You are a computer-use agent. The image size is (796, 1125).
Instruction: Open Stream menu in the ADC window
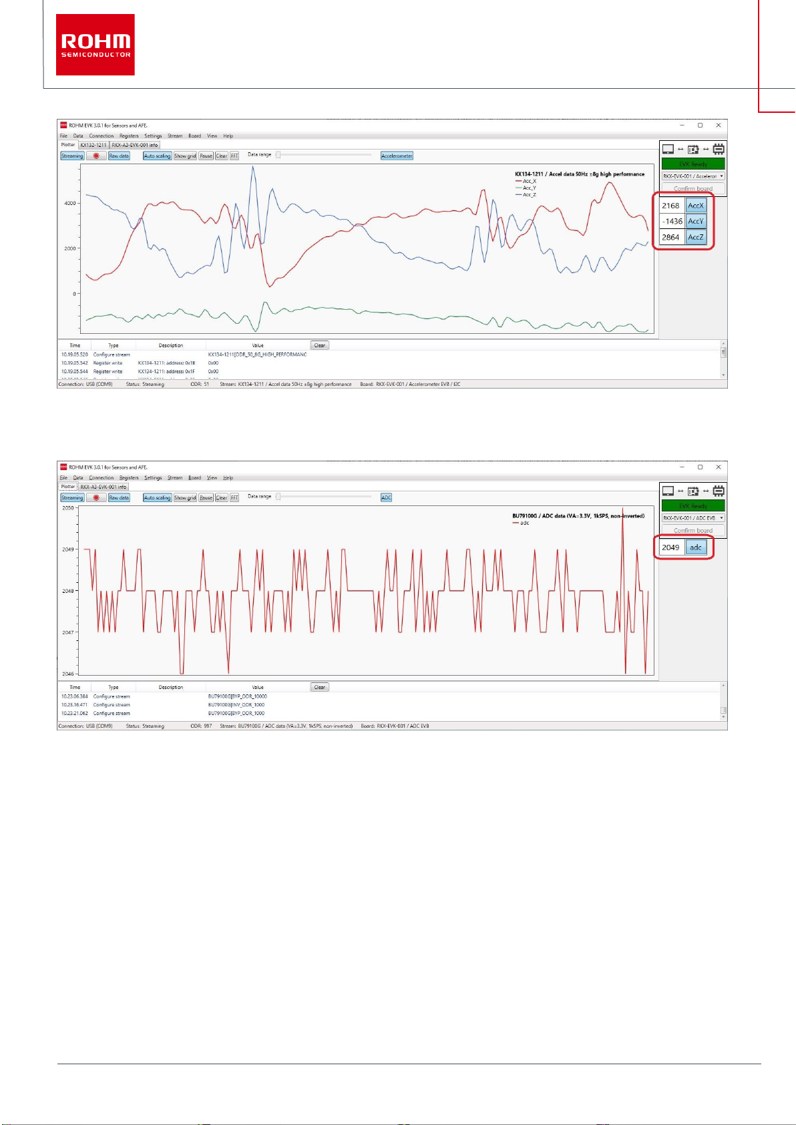pos(175,478)
